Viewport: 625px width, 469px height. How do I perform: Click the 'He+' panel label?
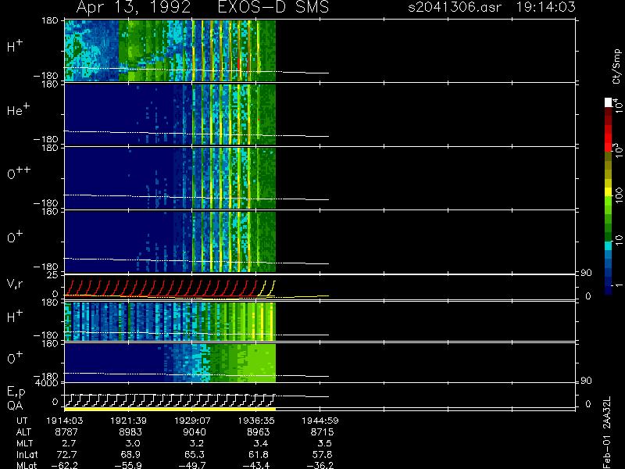[x=18, y=109]
